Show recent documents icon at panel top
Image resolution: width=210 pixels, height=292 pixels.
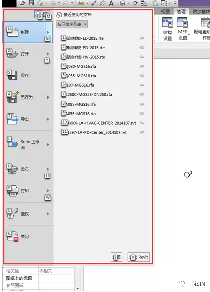click(x=38, y=14)
